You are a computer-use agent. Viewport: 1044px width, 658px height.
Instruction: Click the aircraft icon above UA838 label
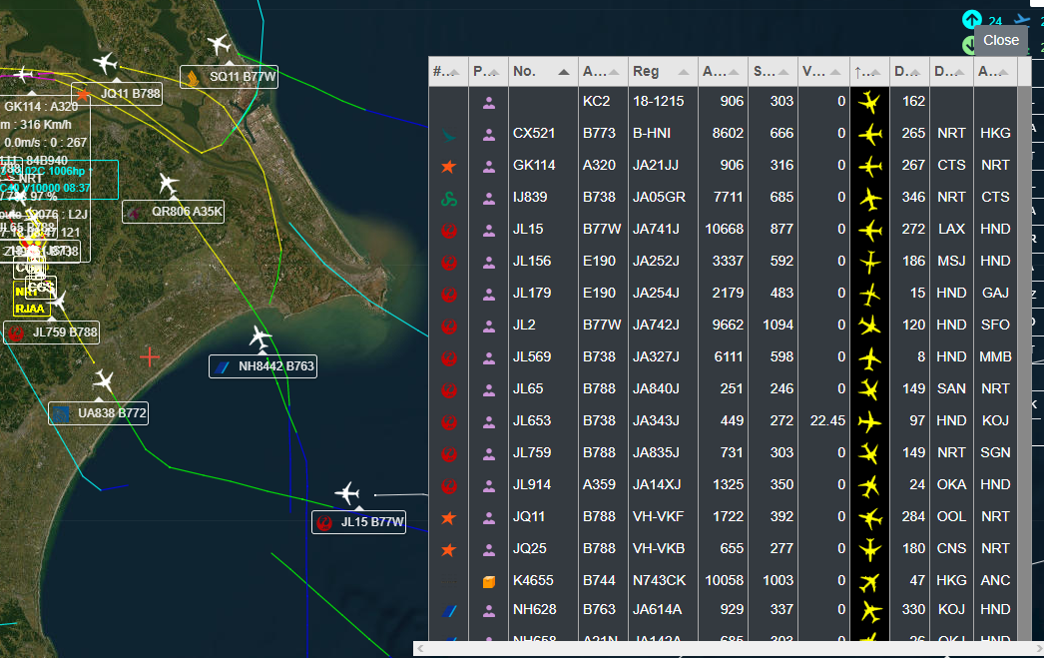point(104,381)
